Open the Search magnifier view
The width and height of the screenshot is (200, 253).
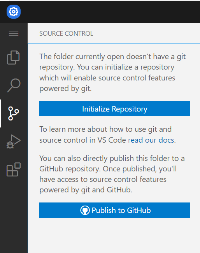[14, 85]
